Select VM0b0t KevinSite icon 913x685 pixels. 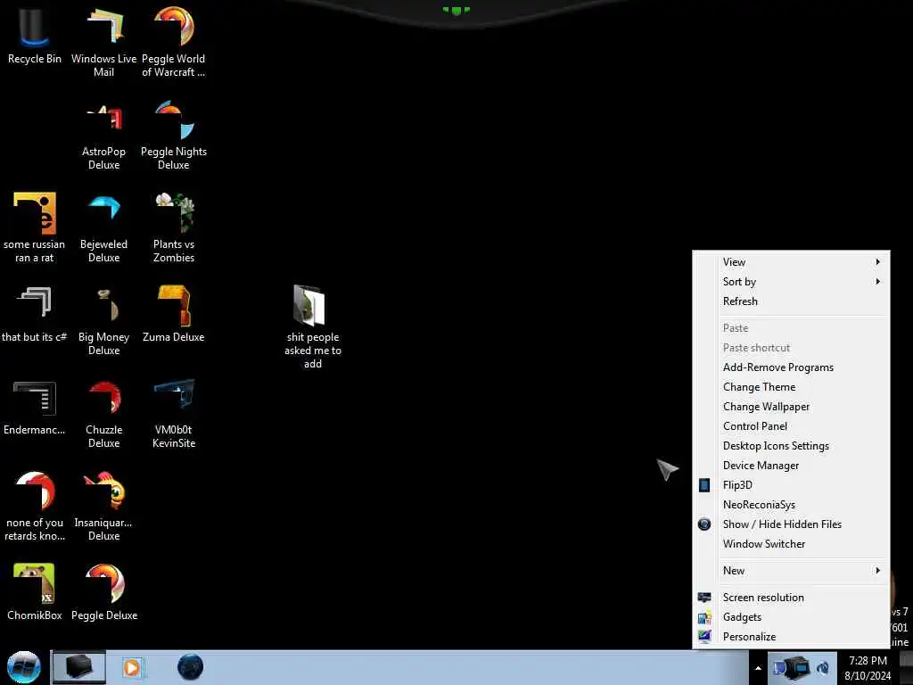(174, 414)
